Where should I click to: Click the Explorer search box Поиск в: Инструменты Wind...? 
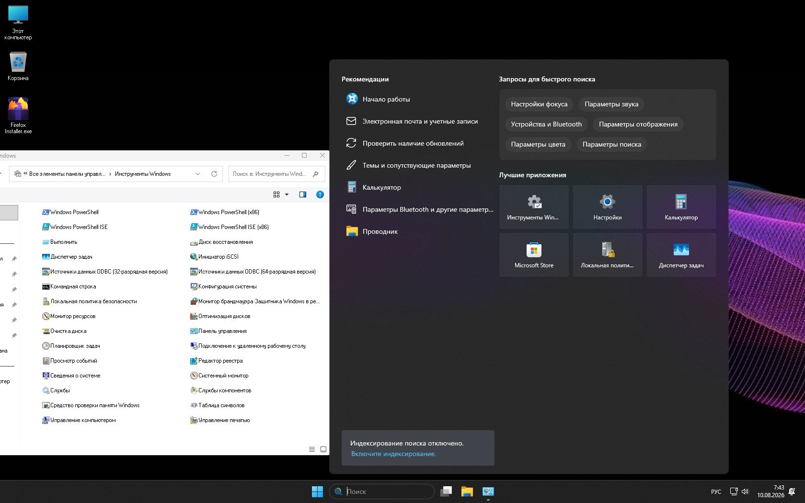(277, 174)
